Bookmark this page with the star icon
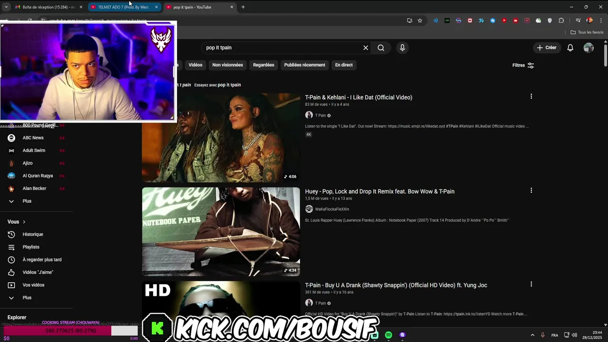608x342 pixels. coord(420,20)
